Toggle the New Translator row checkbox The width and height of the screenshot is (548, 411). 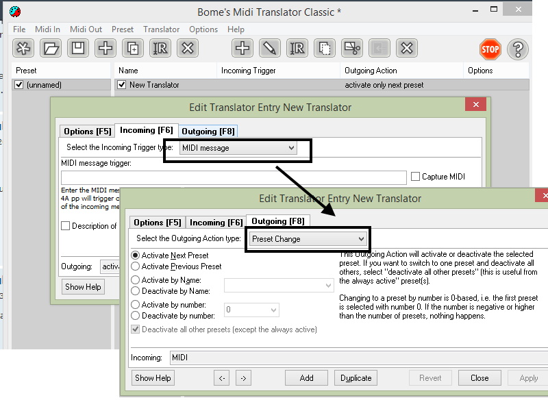coord(122,85)
